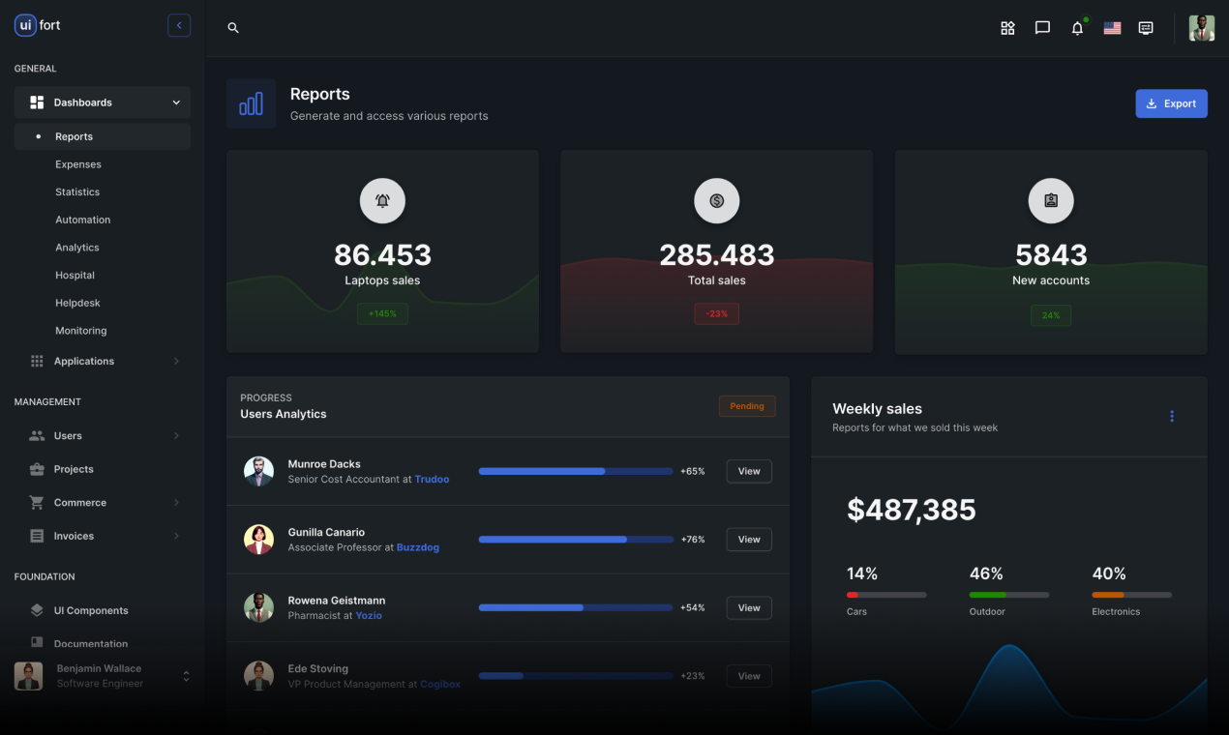
Task: Click the Users people icon
Action: point(37,436)
